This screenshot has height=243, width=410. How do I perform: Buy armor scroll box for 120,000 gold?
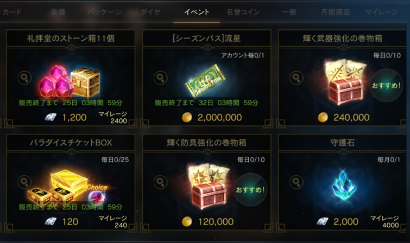(207, 222)
